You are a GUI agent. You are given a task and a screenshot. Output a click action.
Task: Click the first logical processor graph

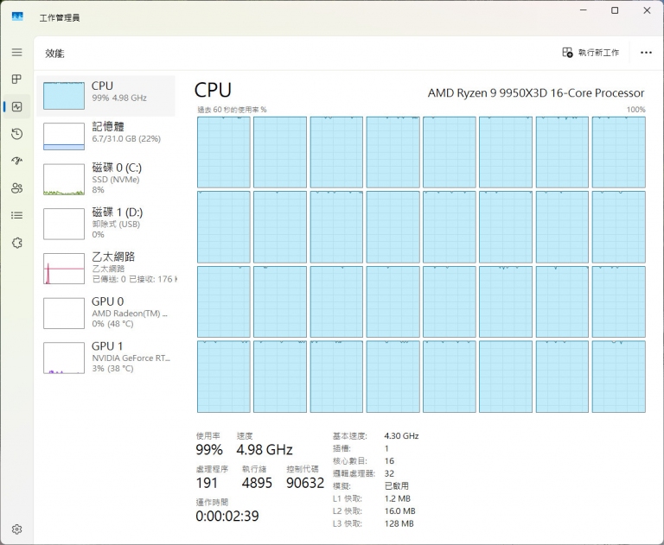223,152
